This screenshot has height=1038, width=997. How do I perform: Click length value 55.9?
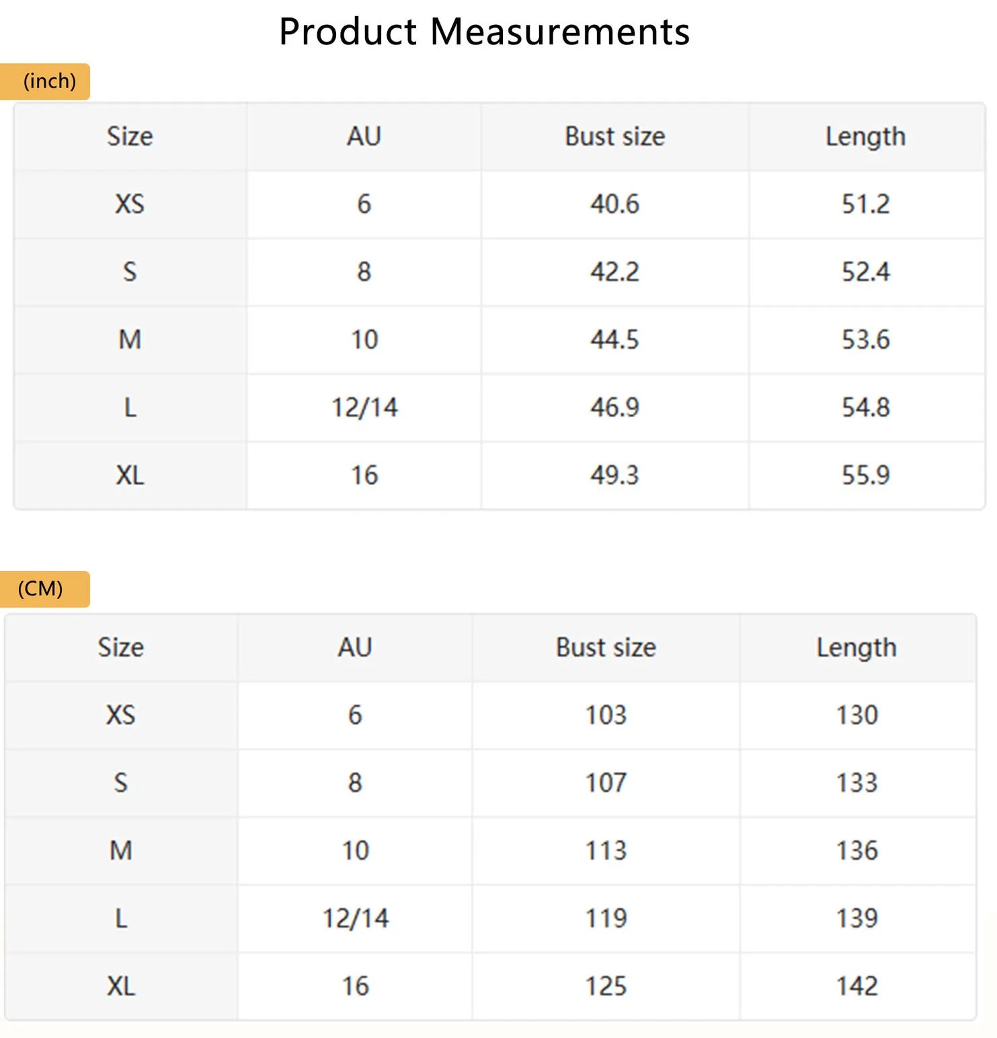click(x=865, y=476)
